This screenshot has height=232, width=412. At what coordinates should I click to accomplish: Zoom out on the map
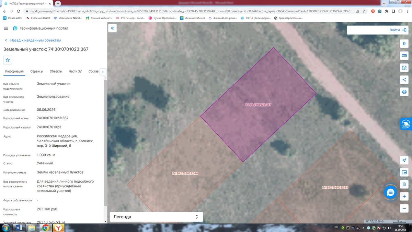[404, 208]
